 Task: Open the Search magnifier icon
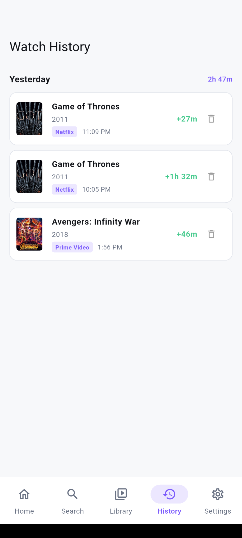pos(73,494)
